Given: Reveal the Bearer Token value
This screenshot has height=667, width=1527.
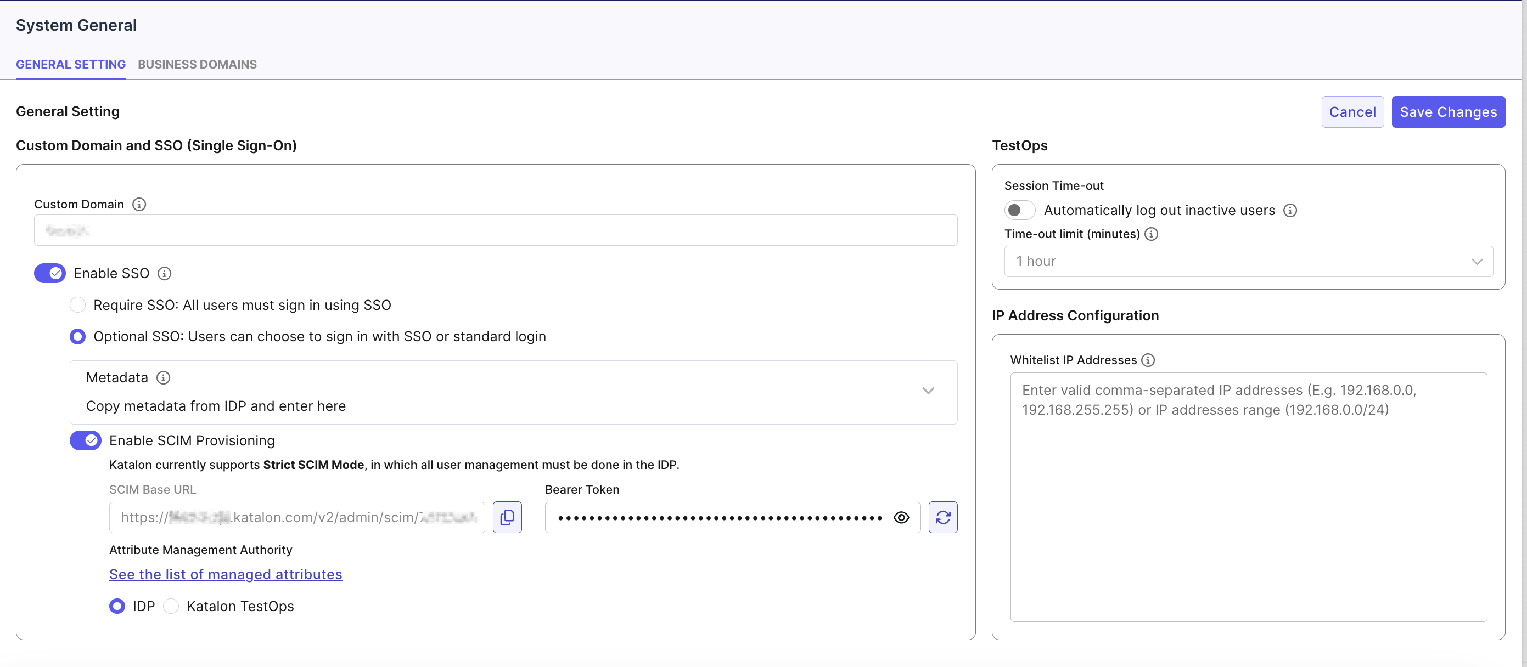Looking at the screenshot, I should pyautogui.click(x=901, y=517).
